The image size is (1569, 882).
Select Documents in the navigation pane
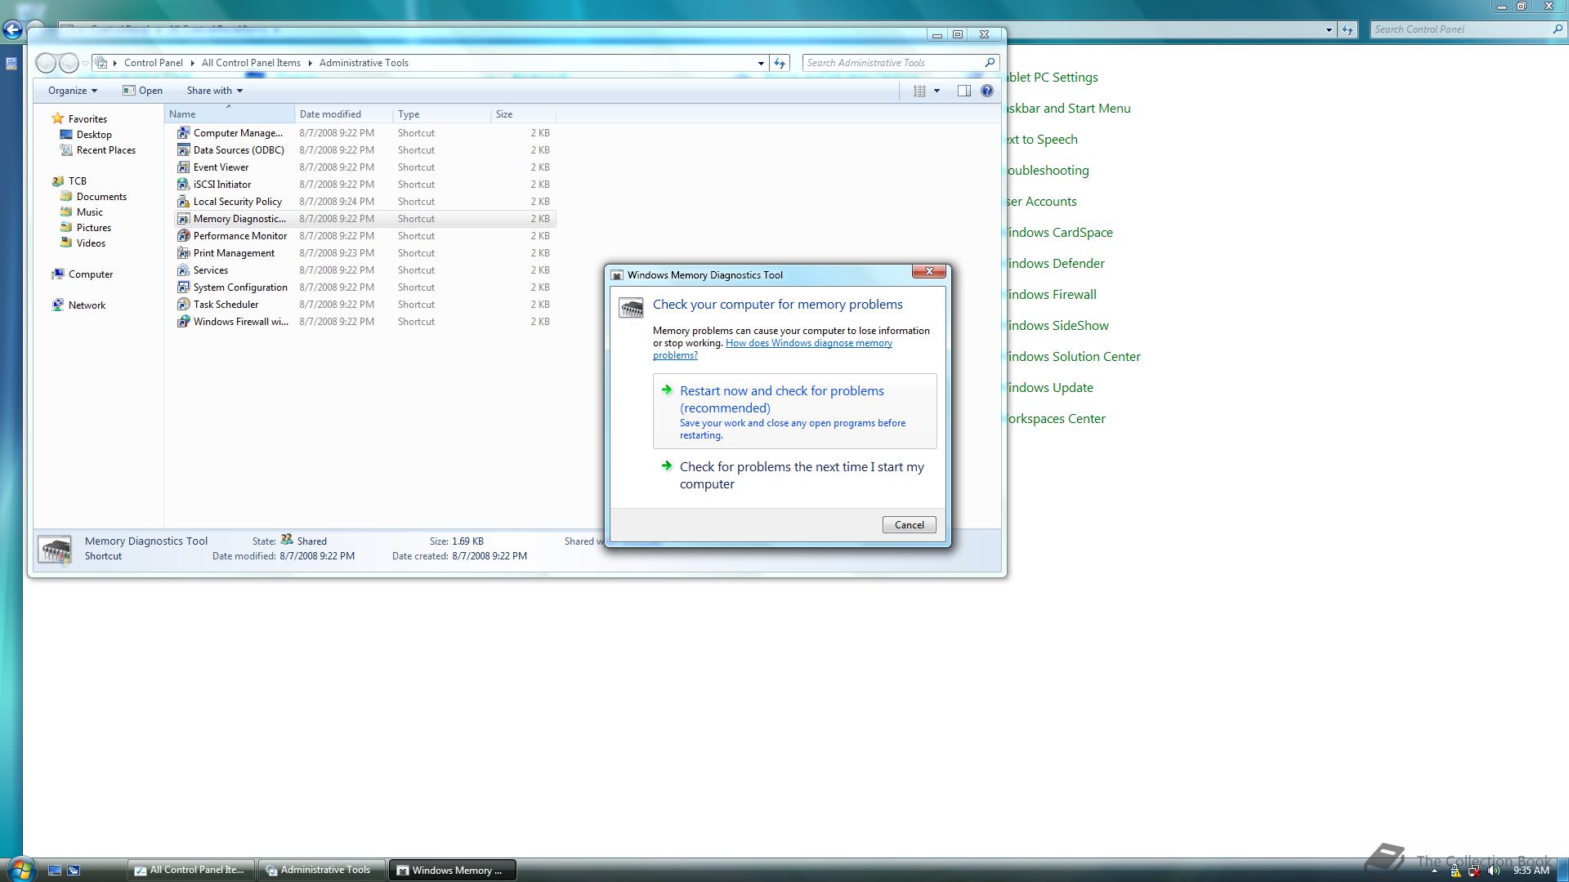[93, 197]
